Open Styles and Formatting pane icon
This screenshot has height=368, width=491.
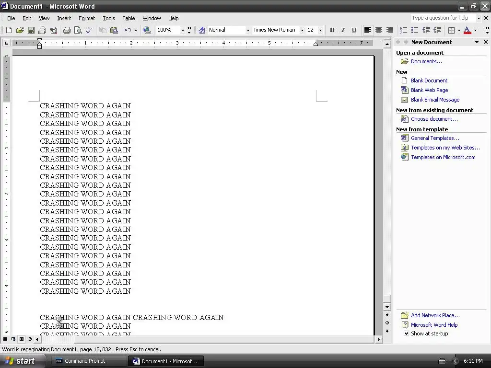tap(202, 30)
